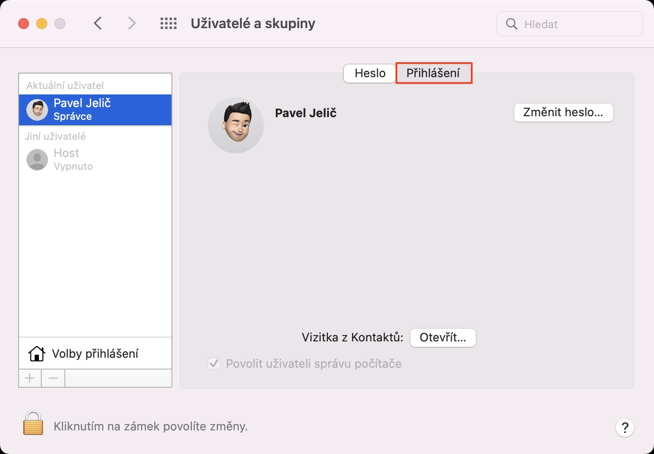Show all preferences grid icon

[x=168, y=24]
